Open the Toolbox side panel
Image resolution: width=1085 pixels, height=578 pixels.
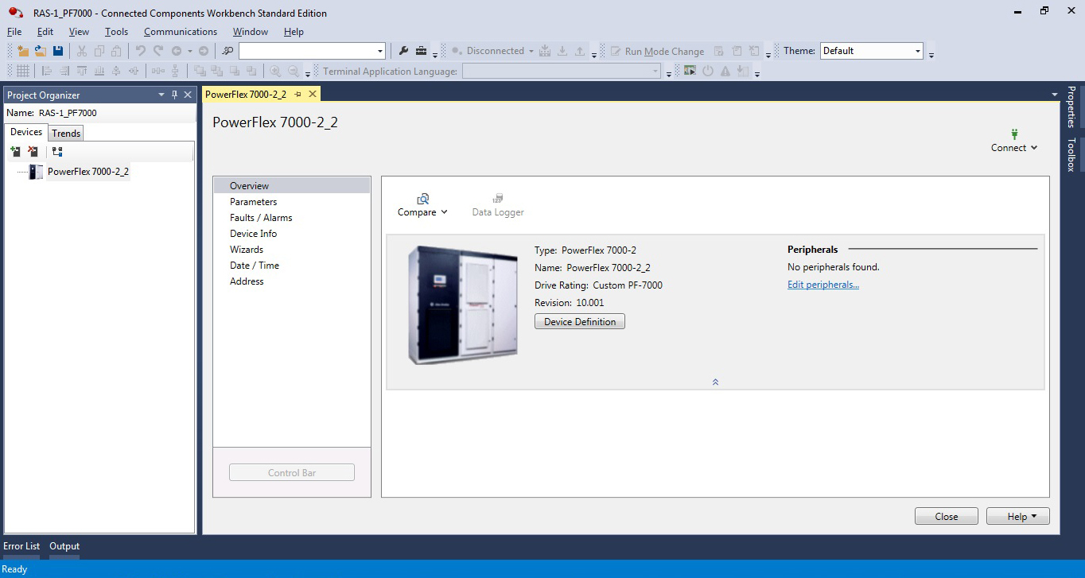click(1071, 155)
